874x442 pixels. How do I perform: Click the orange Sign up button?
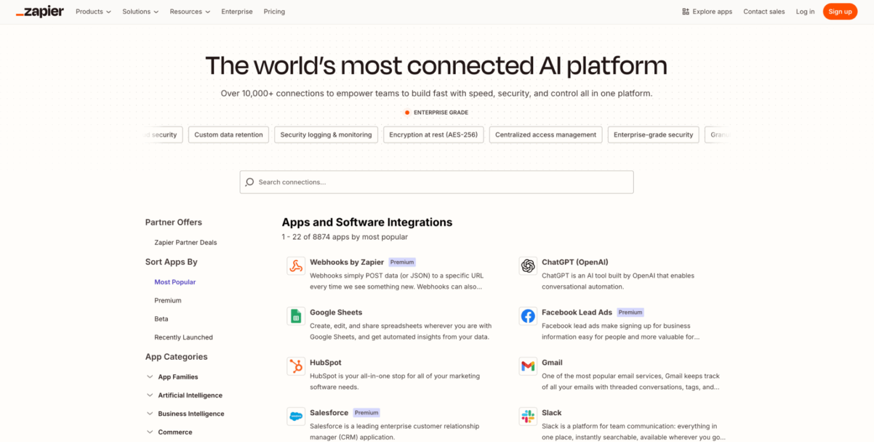point(840,11)
